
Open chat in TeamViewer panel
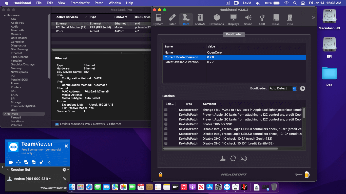[x=26, y=162]
